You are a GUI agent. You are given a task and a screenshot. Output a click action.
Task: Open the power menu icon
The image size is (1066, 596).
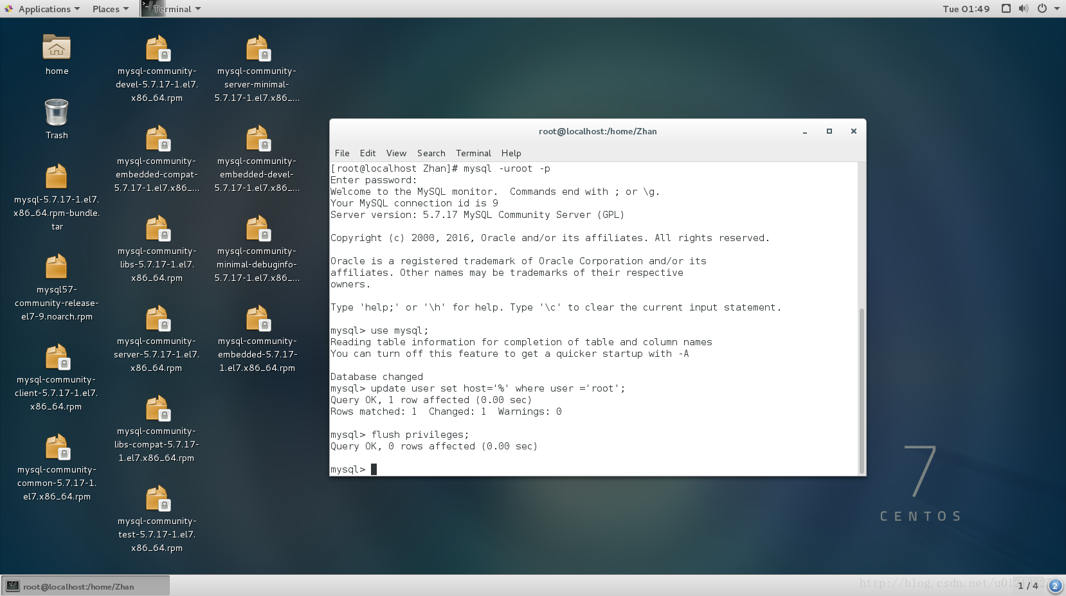[1042, 8]
